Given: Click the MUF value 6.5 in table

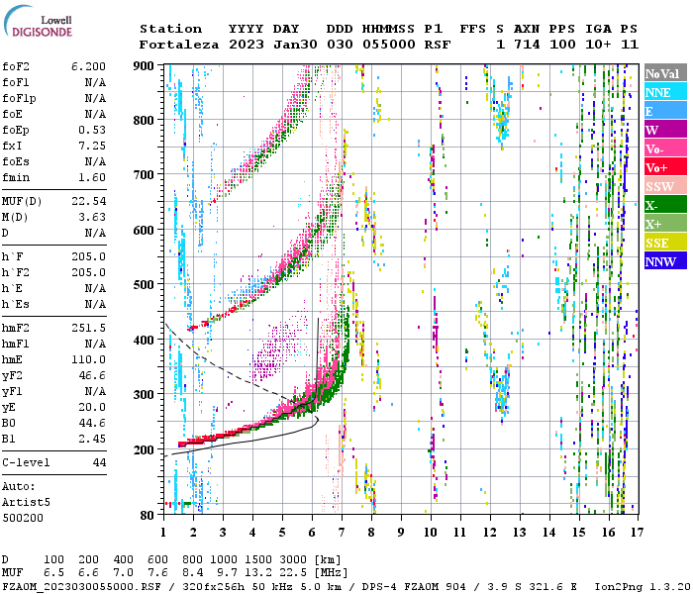Looking at the screenshot, I should coord(53,573).
